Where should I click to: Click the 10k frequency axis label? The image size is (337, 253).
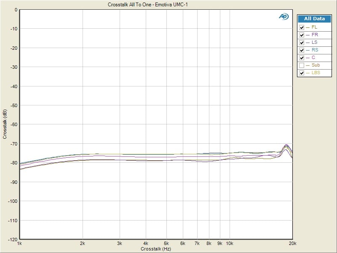click(x=230, y=244)
